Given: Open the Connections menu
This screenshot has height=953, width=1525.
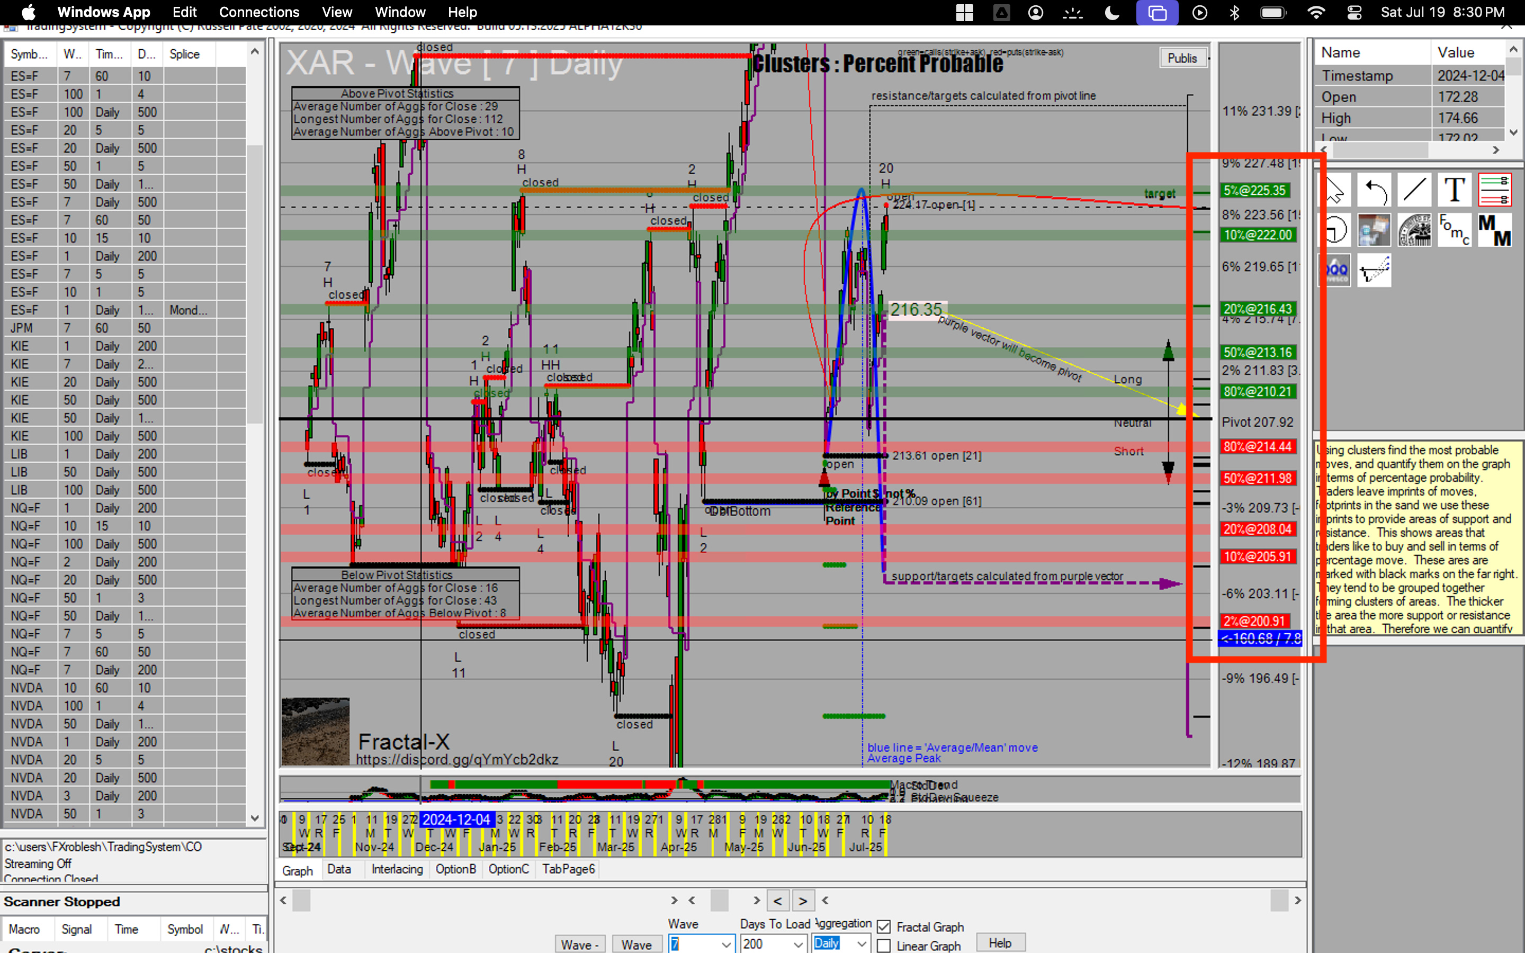Looking at the screenshot, I should pos(259,12).
